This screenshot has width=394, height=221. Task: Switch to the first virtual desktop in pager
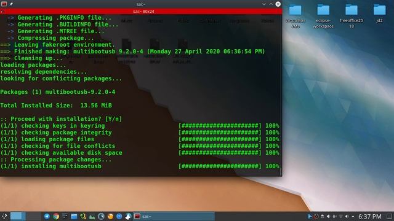[18, 216]
